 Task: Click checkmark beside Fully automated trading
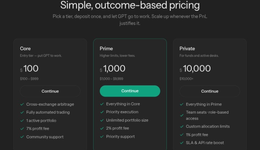(x=22, y=112)
